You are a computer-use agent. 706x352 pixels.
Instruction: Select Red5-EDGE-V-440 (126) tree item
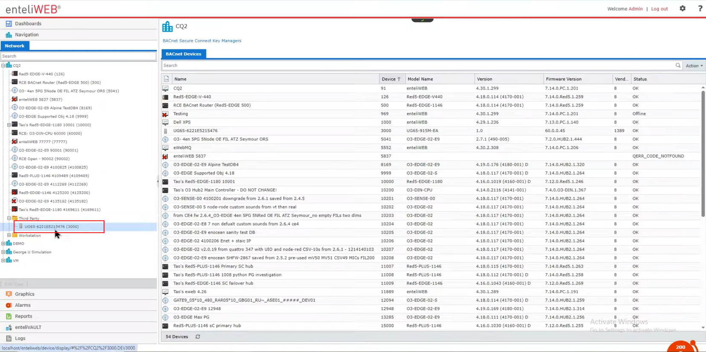[41, 74]
